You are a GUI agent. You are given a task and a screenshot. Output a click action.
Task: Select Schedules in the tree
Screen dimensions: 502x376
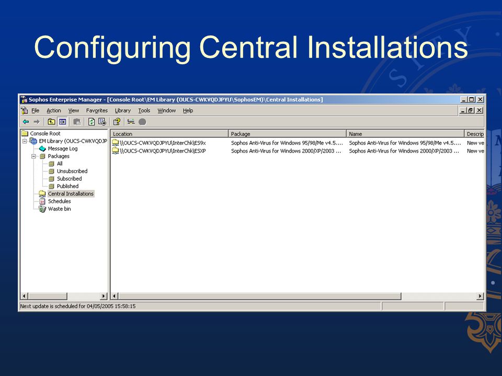[60, 201]
